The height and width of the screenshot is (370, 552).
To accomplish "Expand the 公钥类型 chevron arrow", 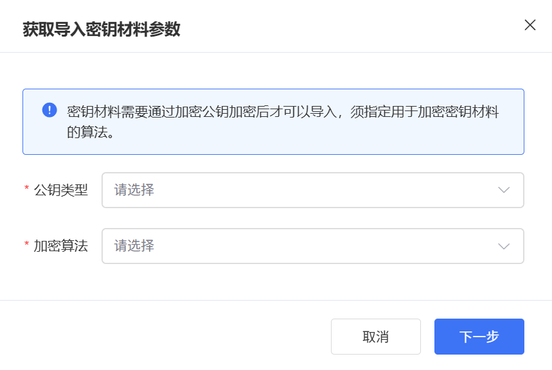I will 504,190.
